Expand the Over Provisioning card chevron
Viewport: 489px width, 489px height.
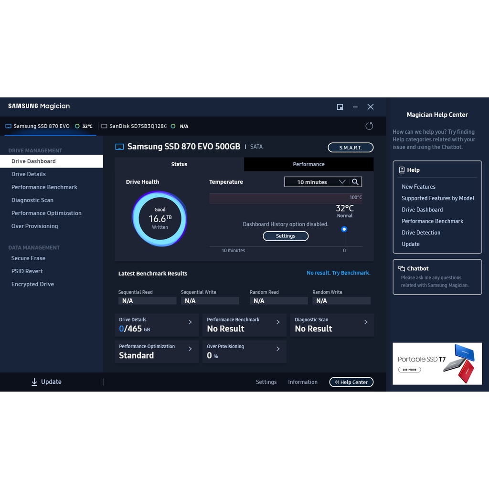point(278,349)
